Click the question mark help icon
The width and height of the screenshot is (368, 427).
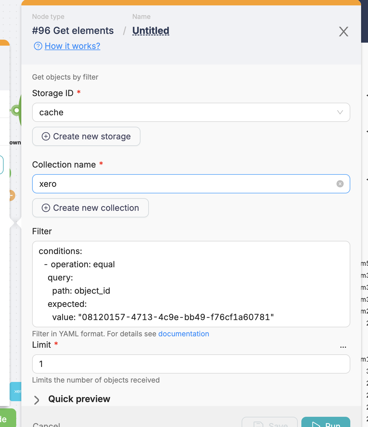pos(38,46)
